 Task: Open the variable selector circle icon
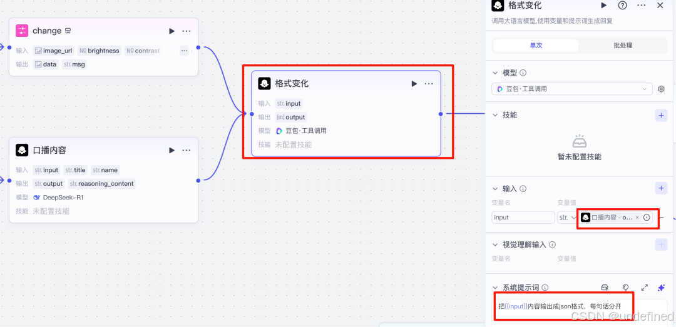646,218
